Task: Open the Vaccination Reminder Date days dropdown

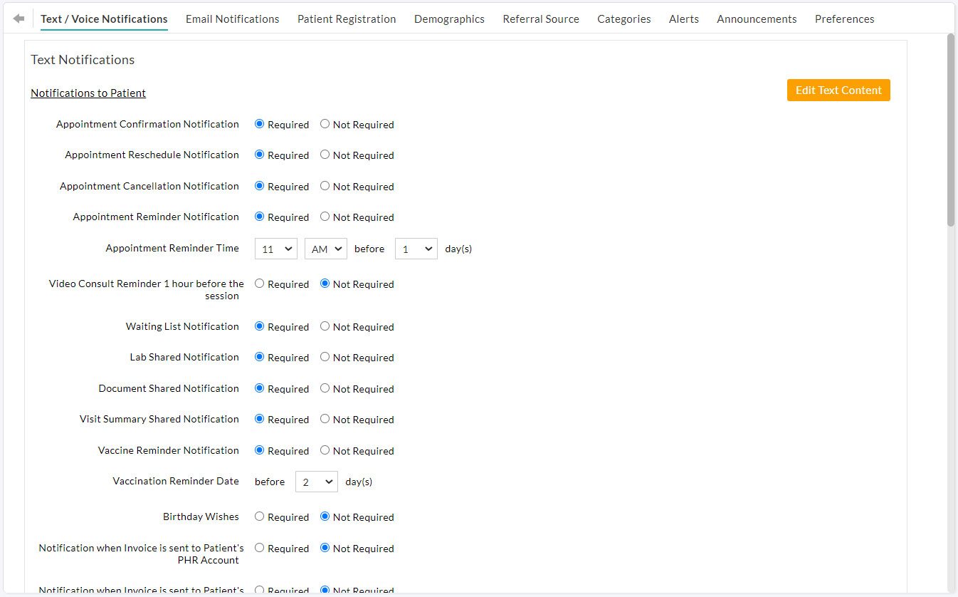Action: pos(316,482)
